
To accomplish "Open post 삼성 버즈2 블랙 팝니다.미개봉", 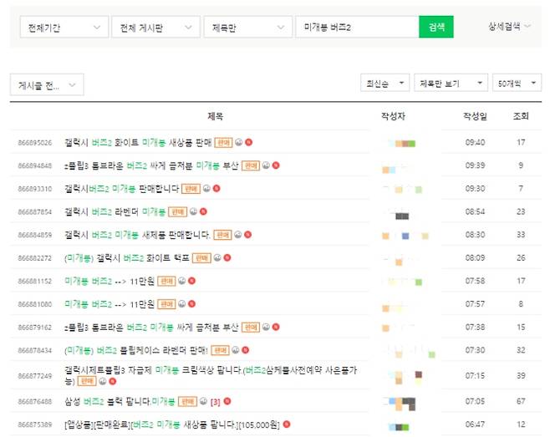I will click(120, 401).
